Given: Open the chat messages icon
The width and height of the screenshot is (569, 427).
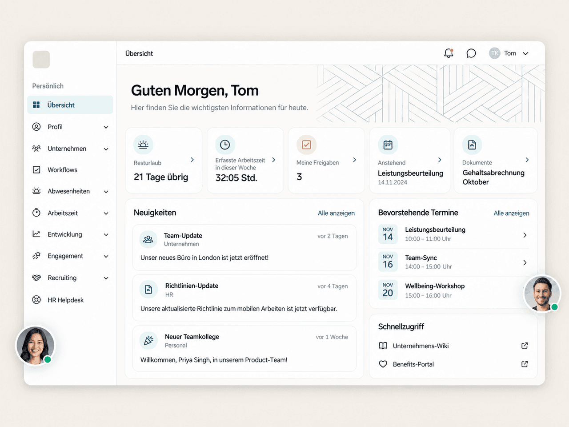Looking at the screenshot, I should (471, 53).
